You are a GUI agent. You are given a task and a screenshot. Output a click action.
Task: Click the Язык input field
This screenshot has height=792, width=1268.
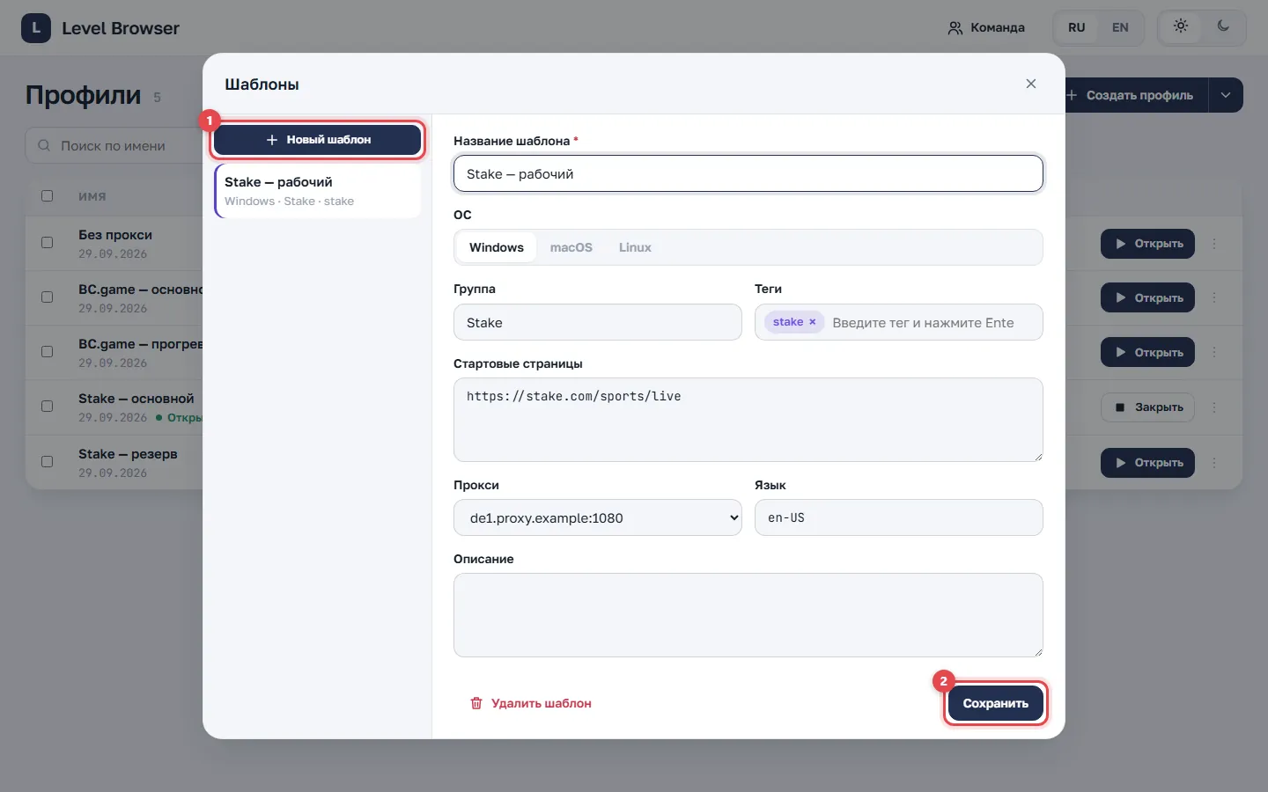pos(899,517)
